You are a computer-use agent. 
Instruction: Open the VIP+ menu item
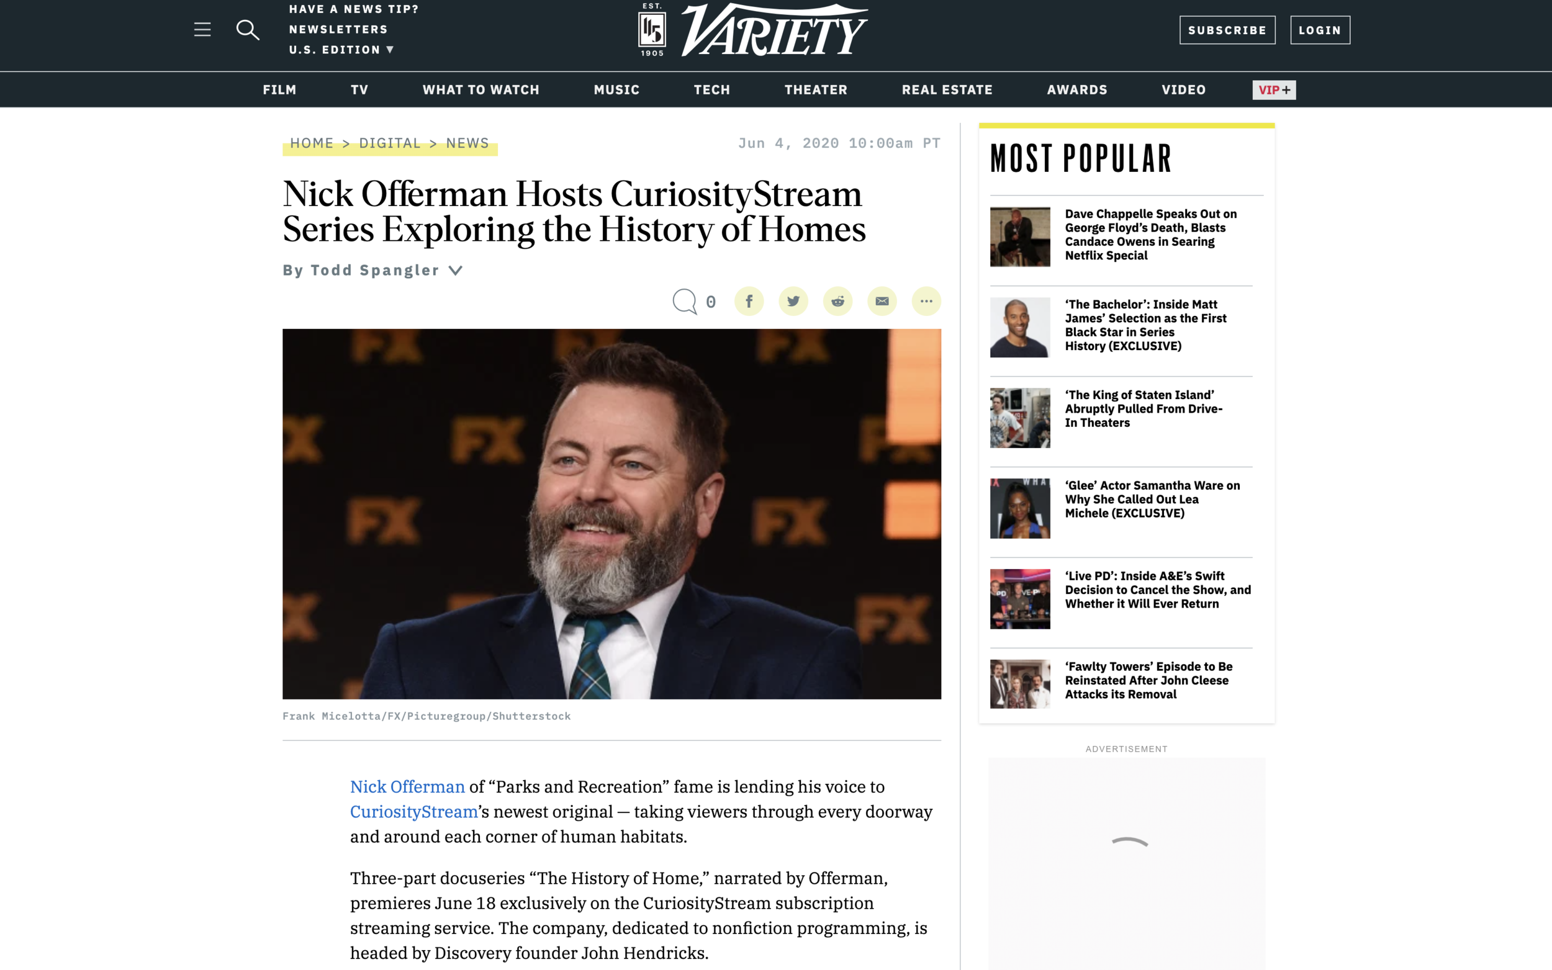point(1273,90)
